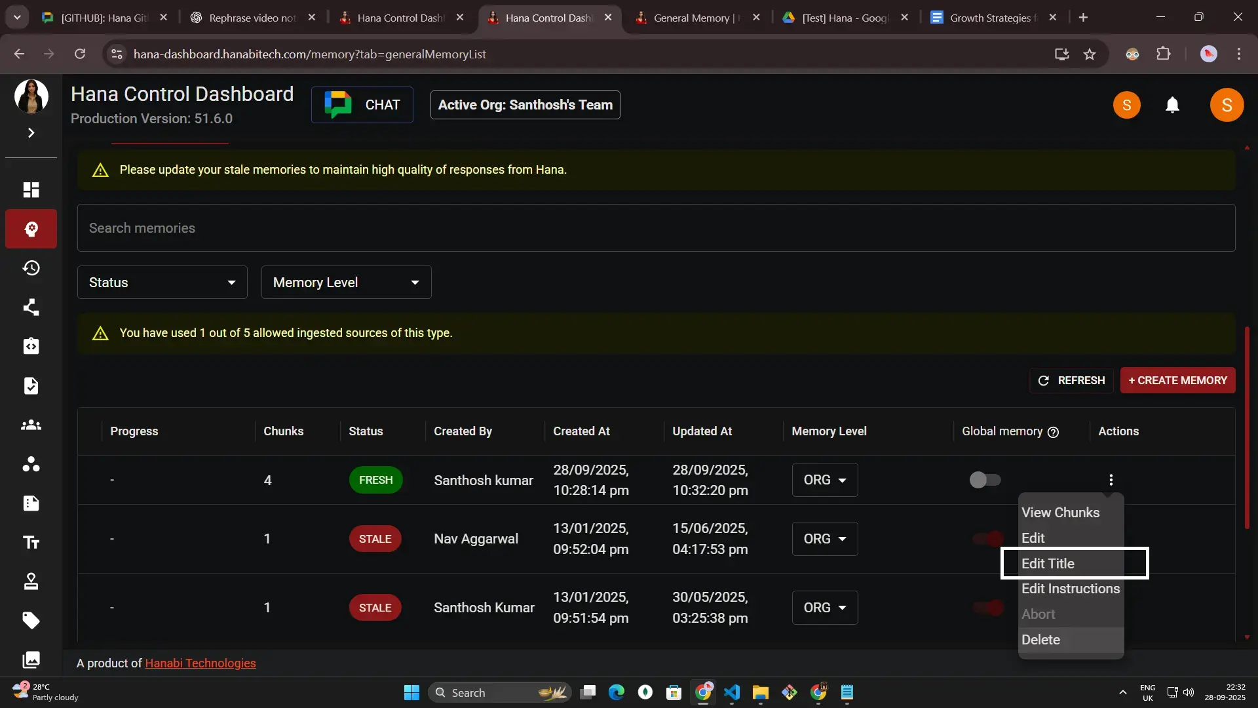Follow the Hanabi Technologies link
The height and width of the screenshot is (708, 1258).
pyautogui.click(x=200, y=663)
